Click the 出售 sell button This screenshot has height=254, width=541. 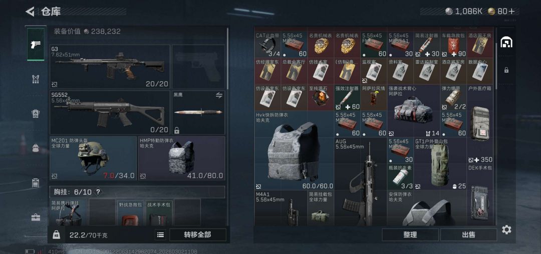[468, 234]
